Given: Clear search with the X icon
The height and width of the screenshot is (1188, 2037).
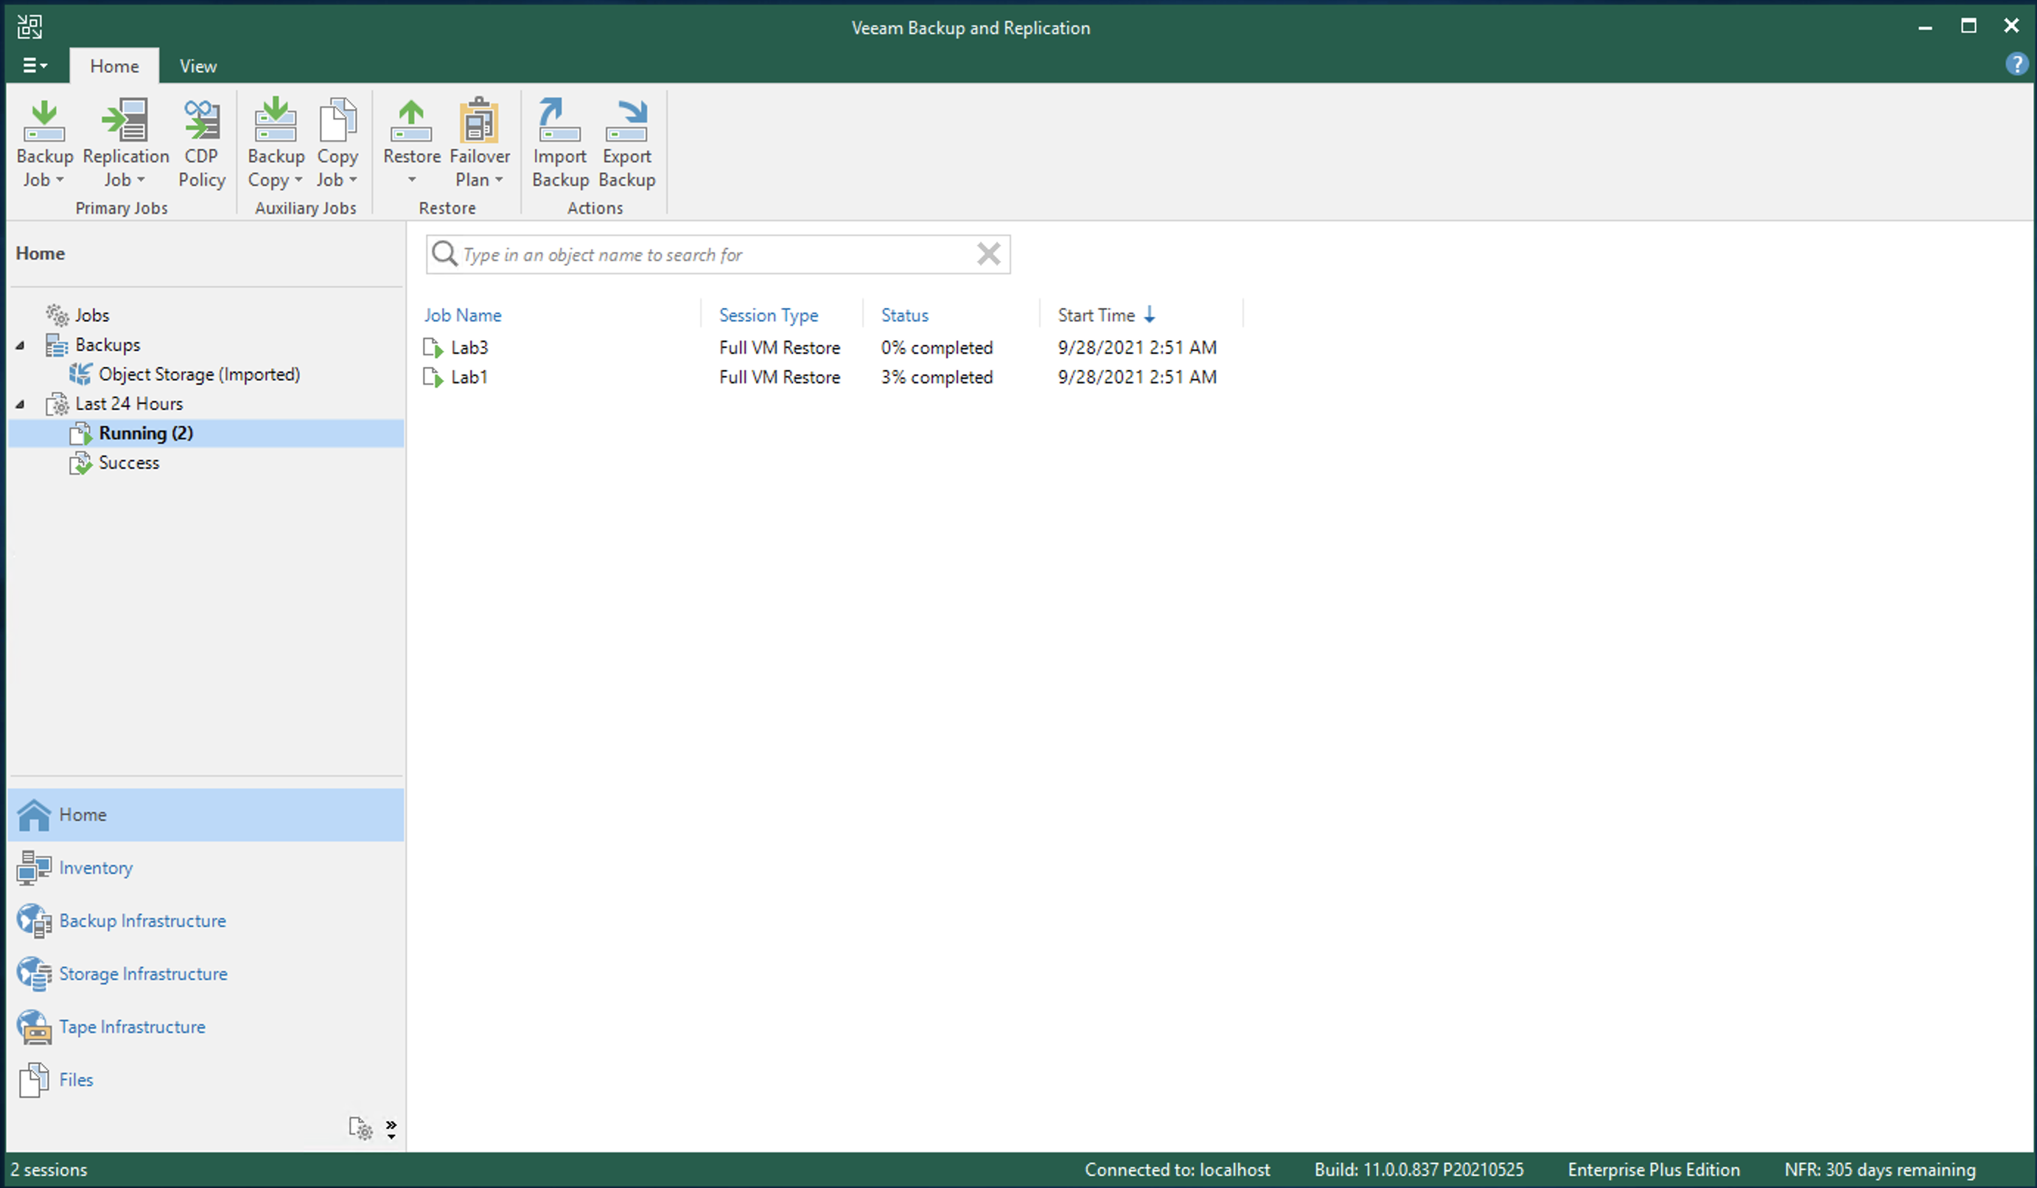Looking at the screenshot, I should point(988,254).
